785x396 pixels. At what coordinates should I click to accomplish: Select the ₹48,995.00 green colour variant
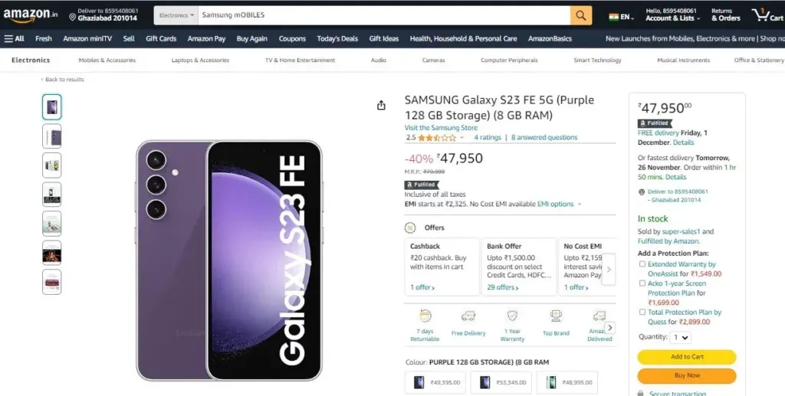[x=567, y=382]
